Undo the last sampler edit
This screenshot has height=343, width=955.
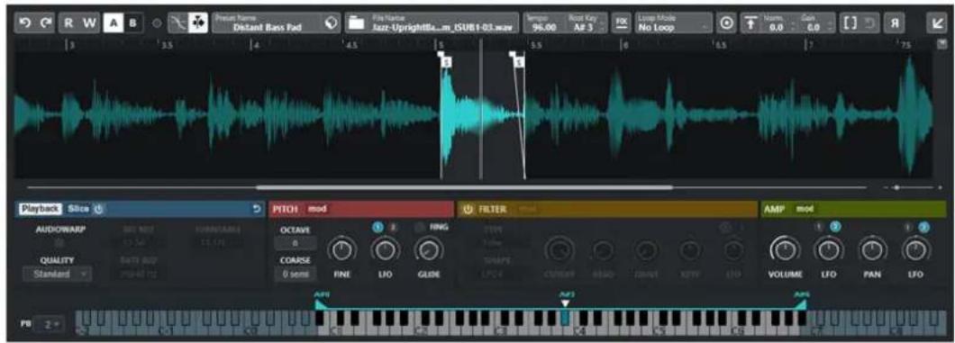tap(24, 23)
